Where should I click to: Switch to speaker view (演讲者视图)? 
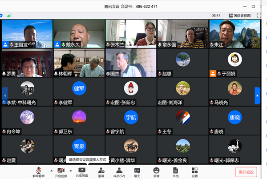238,15
